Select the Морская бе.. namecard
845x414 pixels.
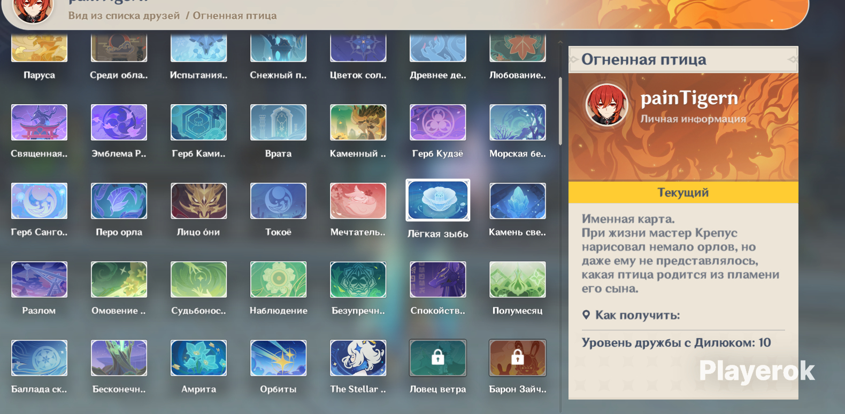518,122
